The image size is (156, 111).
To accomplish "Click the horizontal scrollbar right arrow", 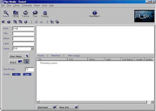I will click(152, 102).
